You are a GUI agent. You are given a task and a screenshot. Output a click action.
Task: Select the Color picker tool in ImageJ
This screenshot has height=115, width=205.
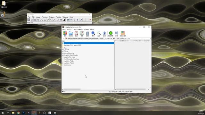point(64,20)
